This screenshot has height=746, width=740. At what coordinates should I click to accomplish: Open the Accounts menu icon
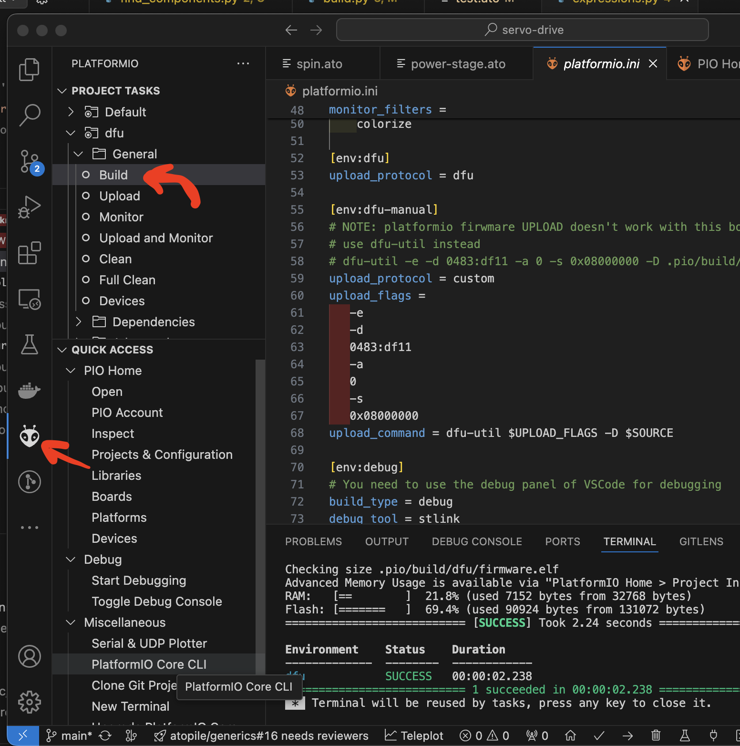tap(30, 656)
